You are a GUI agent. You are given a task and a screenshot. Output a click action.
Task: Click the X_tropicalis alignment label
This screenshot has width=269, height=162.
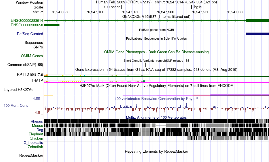pyautogui.click(x=33, y=143)
